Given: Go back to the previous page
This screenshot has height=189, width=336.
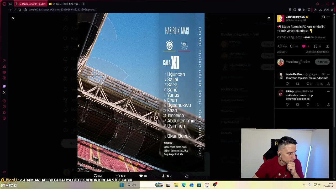Looking at the screenshot, I should pyautogui.click(x=10, y=10).
